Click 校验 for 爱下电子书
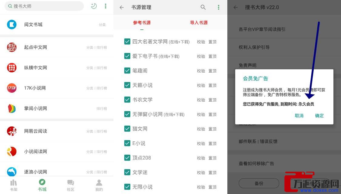 pos(201,56)
